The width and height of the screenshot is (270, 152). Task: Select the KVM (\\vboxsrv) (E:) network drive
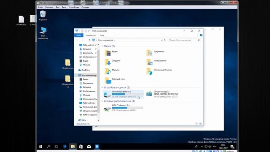coord(123,108)
